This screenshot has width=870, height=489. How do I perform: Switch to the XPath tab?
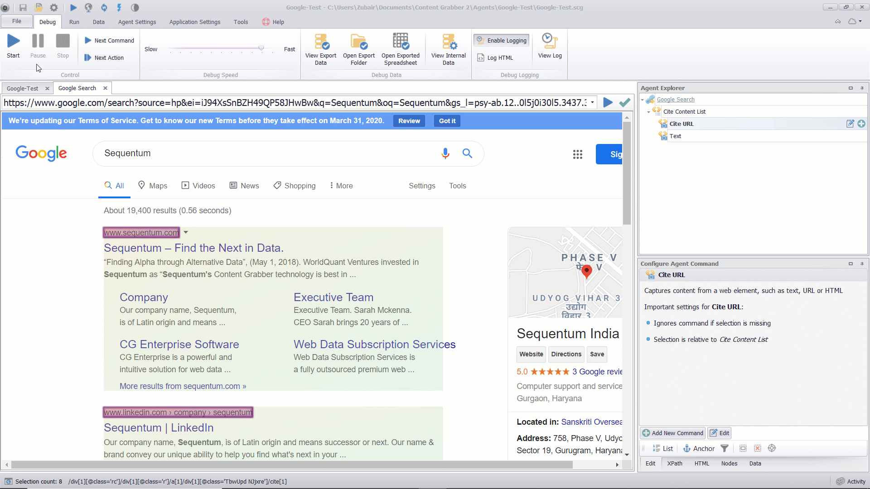[x=674, y=463]
